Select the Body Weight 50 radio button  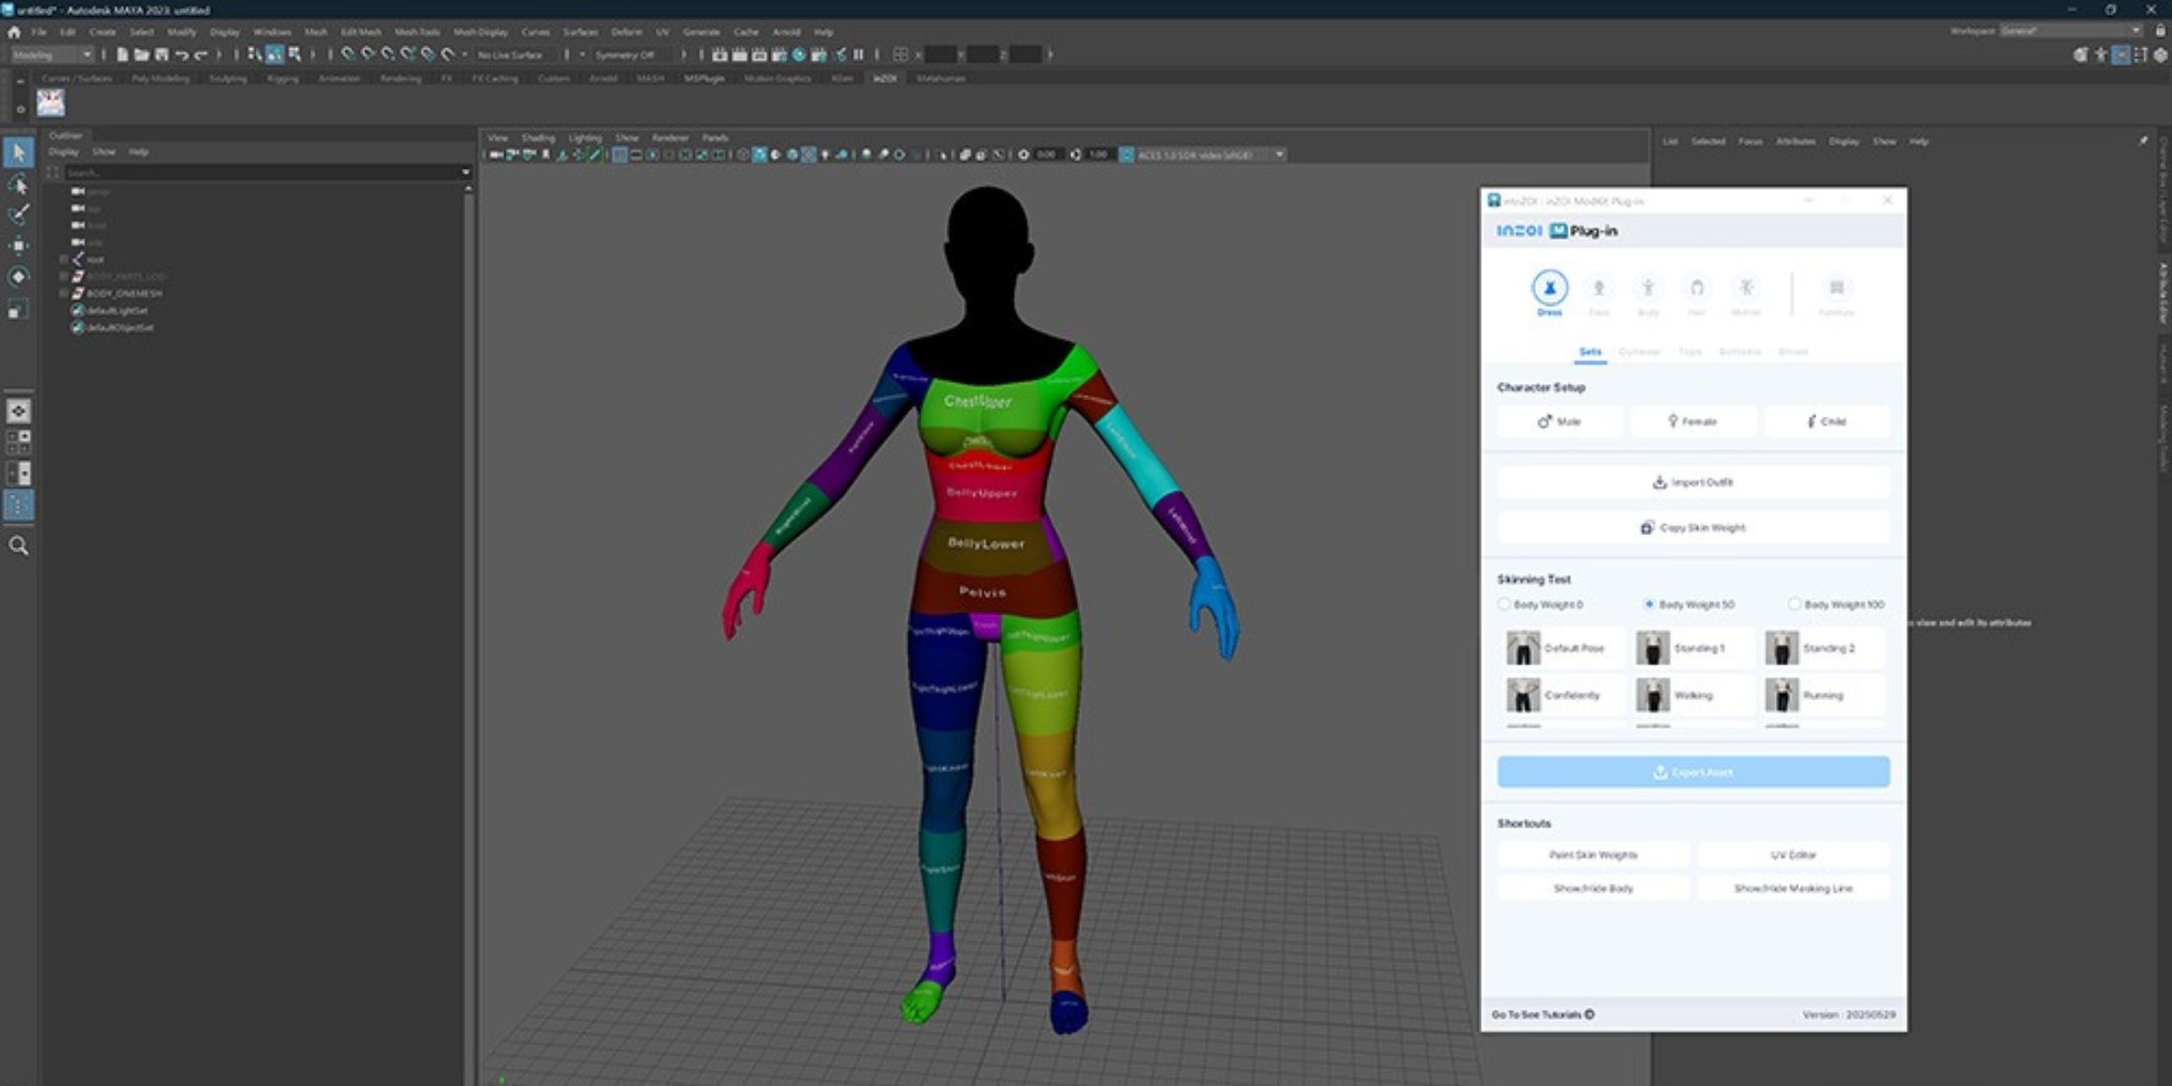click(x=1649, y=604)
